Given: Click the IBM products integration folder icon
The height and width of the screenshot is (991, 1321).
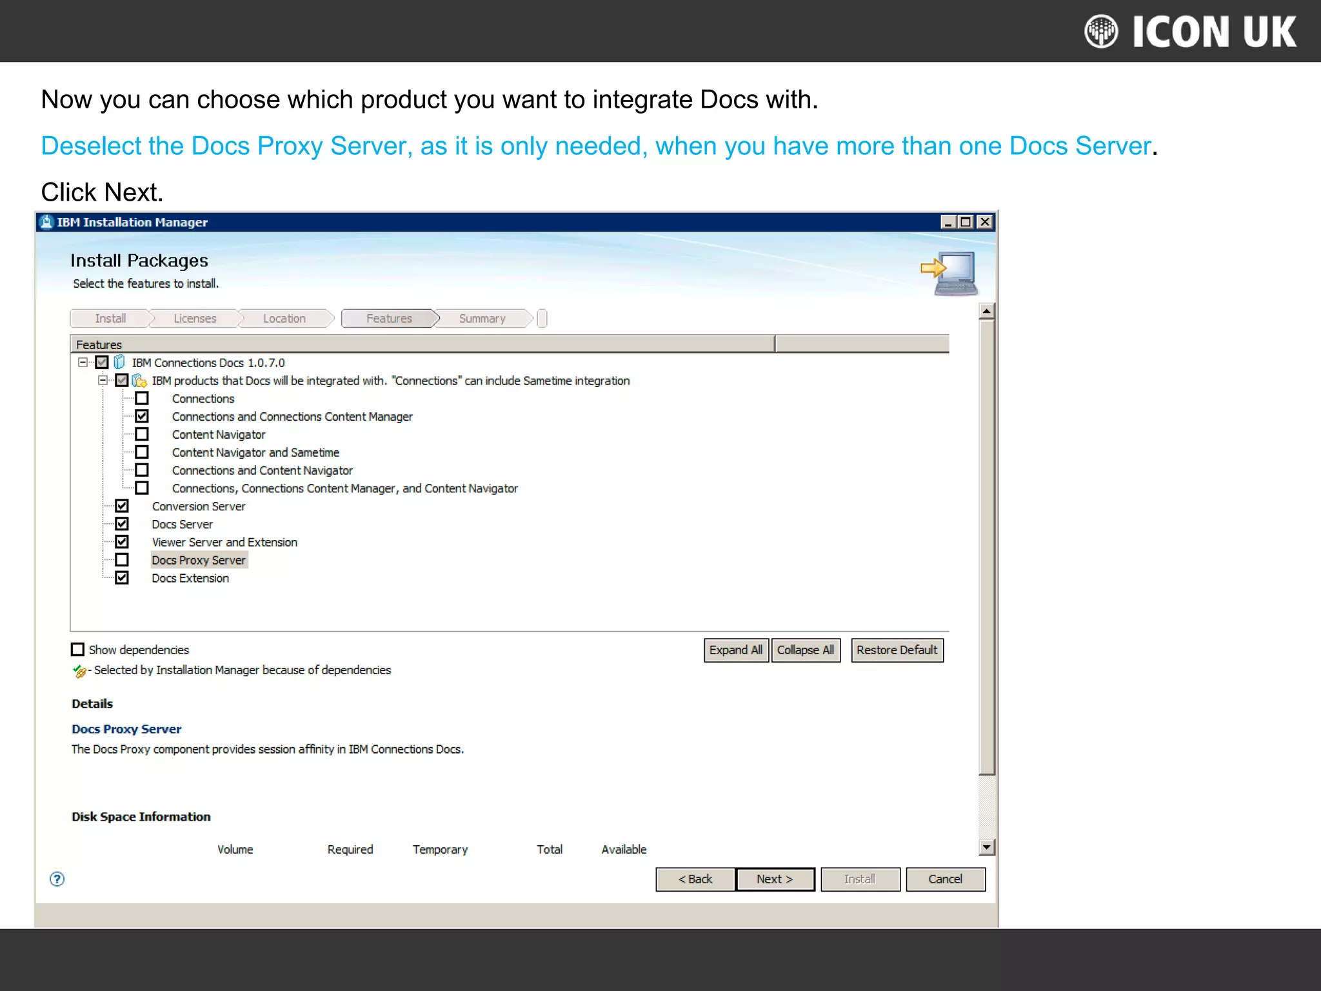Looking at the screenshot, I should [139, 381].
